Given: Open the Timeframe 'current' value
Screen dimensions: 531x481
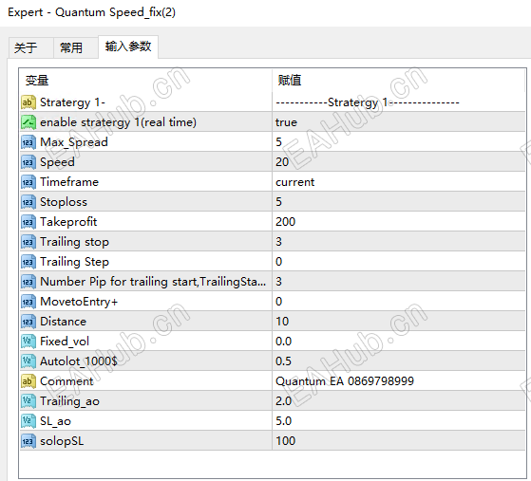Looking at the screenshot, I should pos(399,182).
